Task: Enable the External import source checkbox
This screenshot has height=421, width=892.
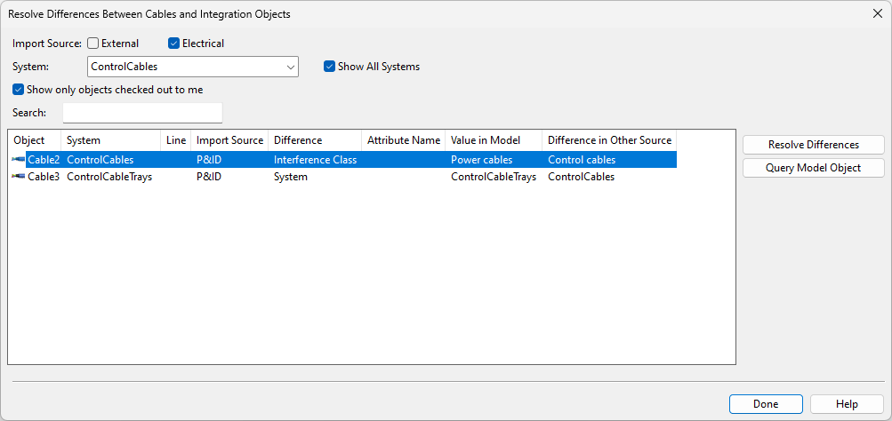Action: (x=92, y=44)
